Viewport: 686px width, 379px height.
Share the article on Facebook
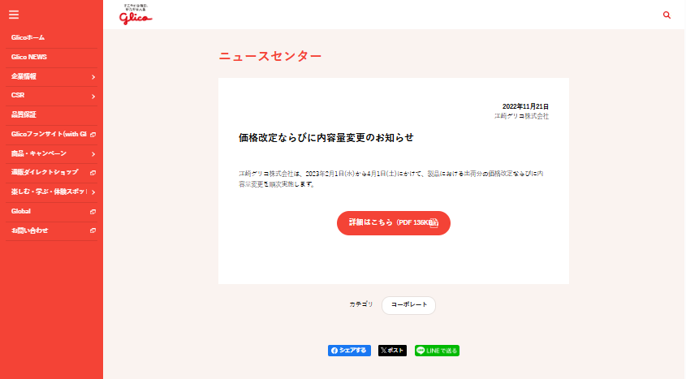click(349, 351)
